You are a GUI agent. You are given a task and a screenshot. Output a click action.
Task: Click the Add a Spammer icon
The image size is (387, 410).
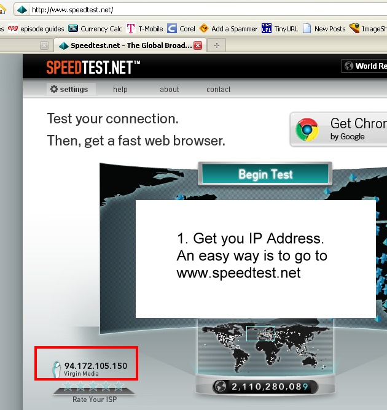(204, 28)
